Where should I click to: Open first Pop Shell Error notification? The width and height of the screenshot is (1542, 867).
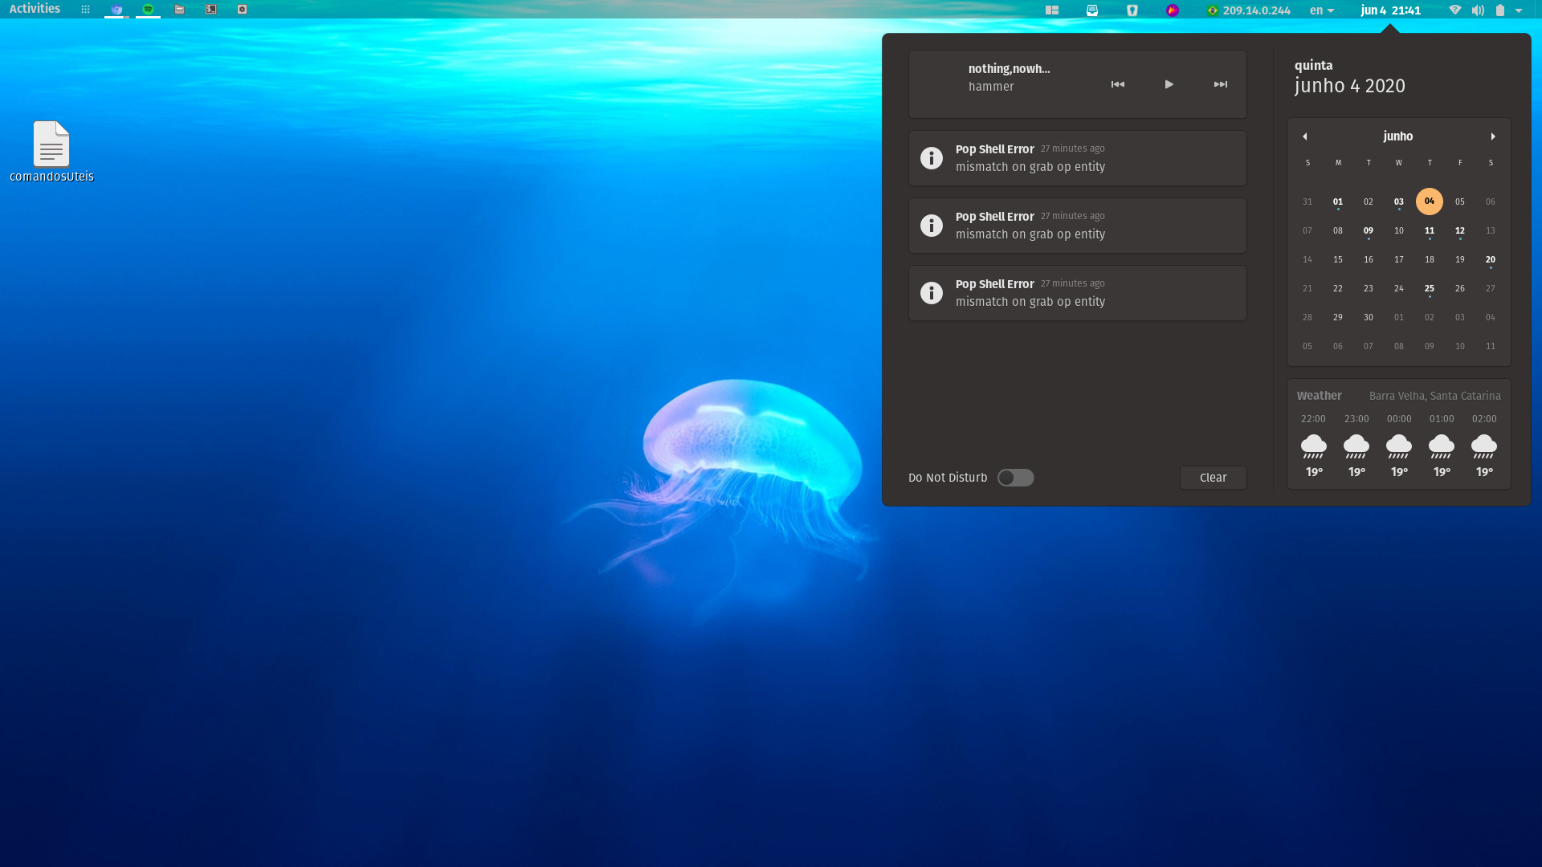[x=1078, y=158]
